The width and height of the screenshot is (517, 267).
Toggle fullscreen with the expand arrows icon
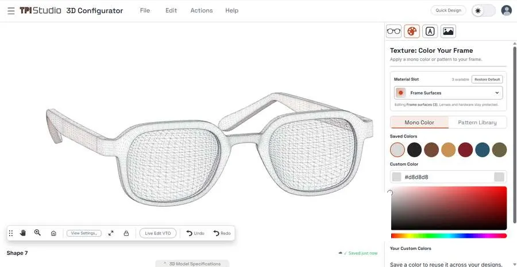click(111, 233)
